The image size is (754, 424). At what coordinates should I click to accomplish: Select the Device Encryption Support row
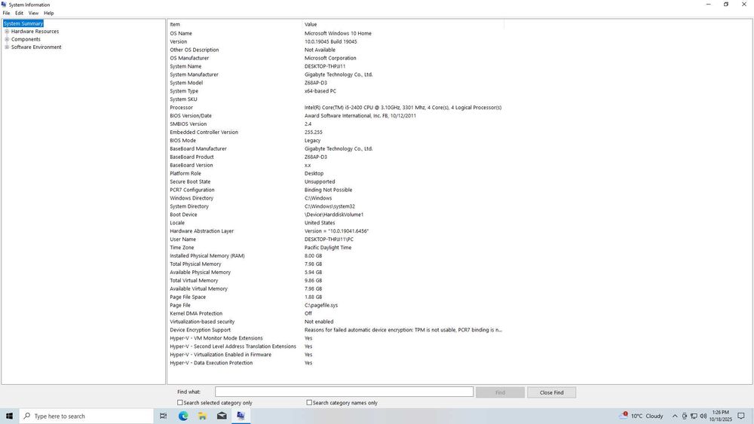336,330
